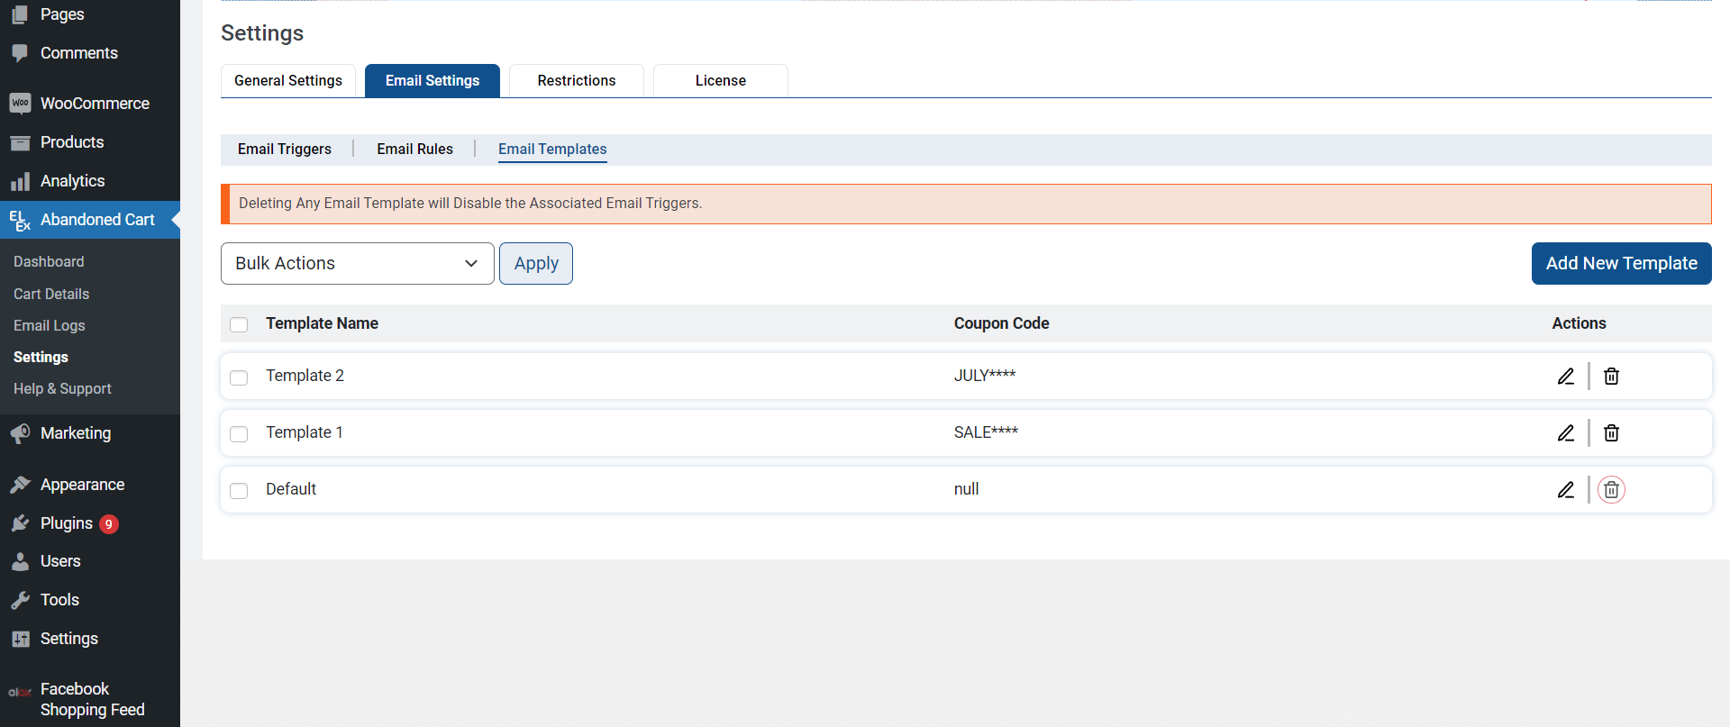Click the WordPress Settings sliders icon
1730x727 pixels.
20,639
